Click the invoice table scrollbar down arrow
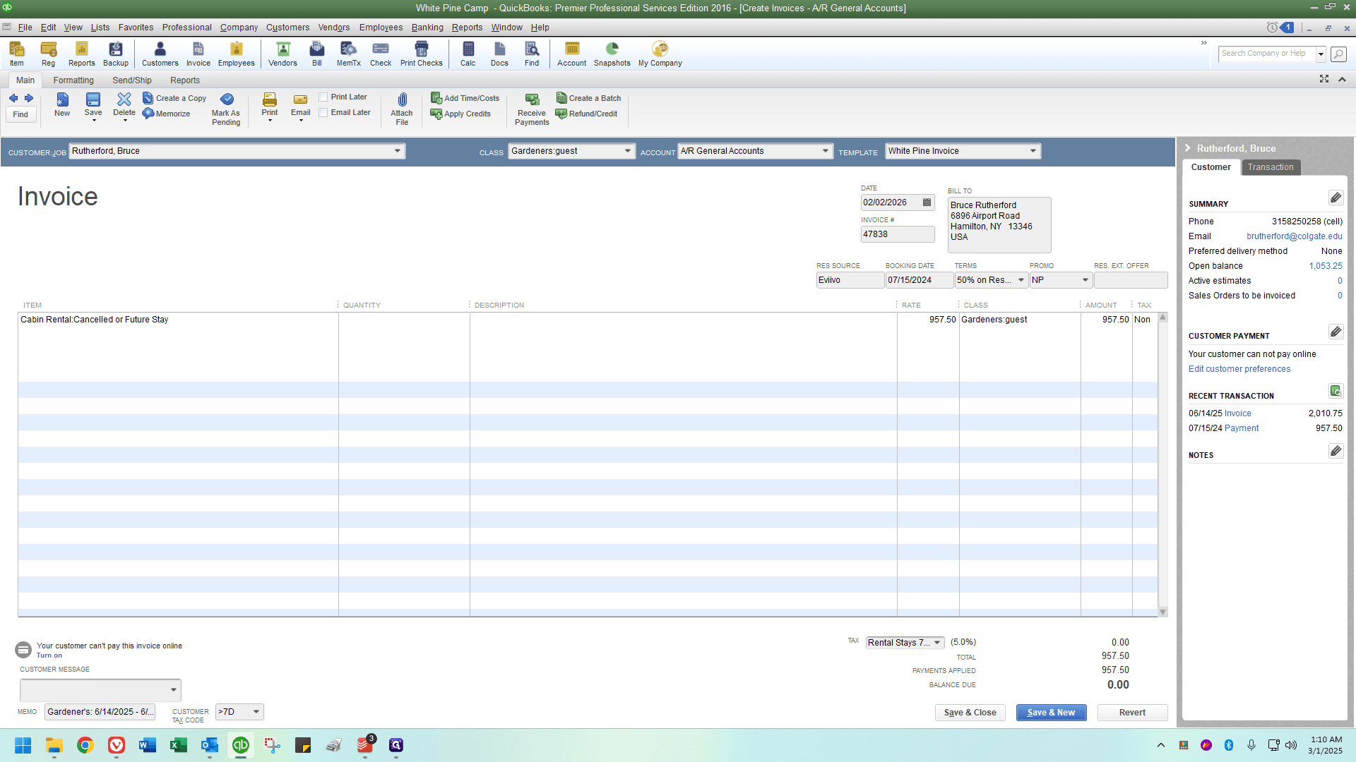Viewport: 1356px width, 762px height. tap(1162, 612)
